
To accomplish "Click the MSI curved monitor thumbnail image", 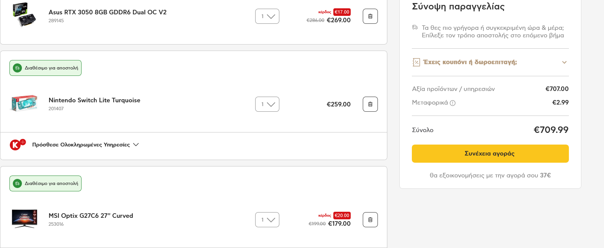I will tap(25, 219).
